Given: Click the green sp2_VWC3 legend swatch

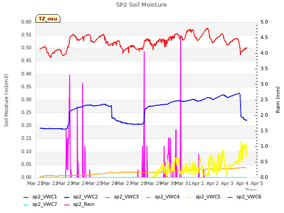Looking at the screenshot, I should (x=107, y=197).
